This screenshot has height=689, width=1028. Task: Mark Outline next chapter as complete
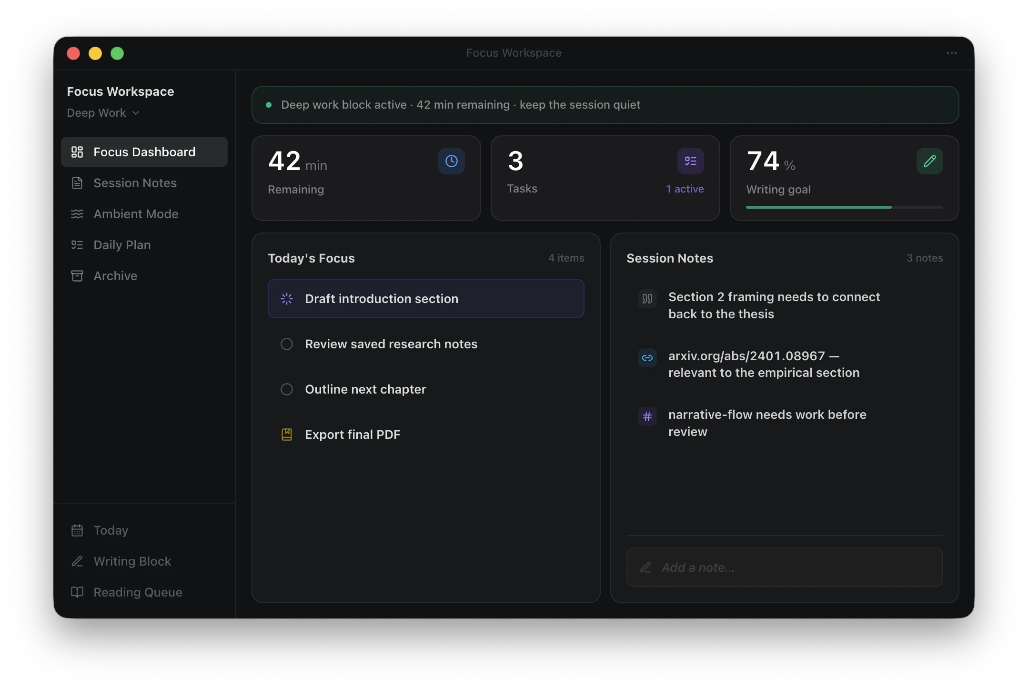(x=286, y=389)
